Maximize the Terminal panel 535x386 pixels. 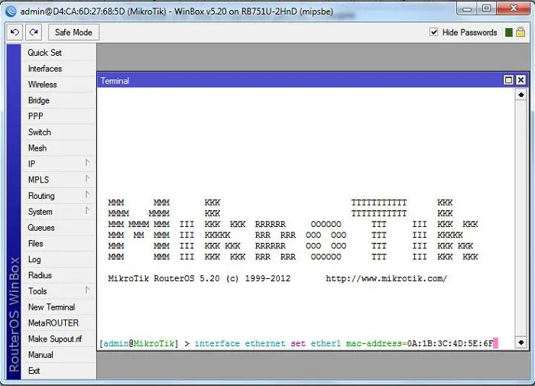(508, 79)
